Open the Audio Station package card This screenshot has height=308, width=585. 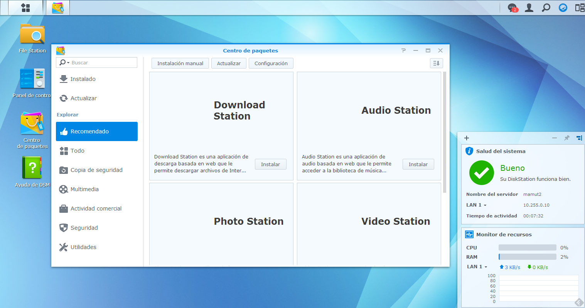(x=369, y=126)
